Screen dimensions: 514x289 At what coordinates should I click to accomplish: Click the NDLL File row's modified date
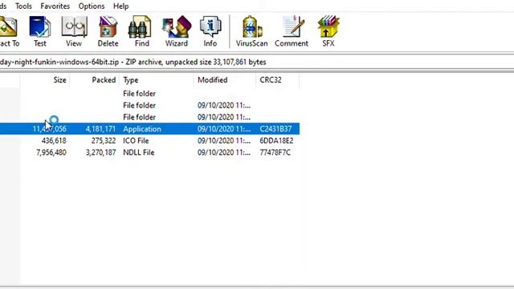pos(224,153)
